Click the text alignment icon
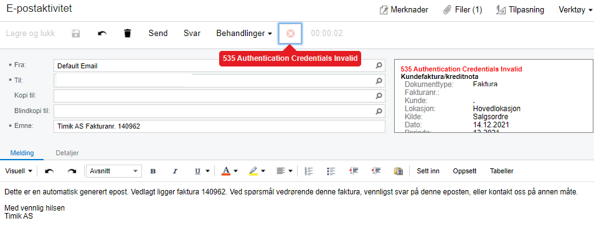The image size is (594, 241). point(281,171)
